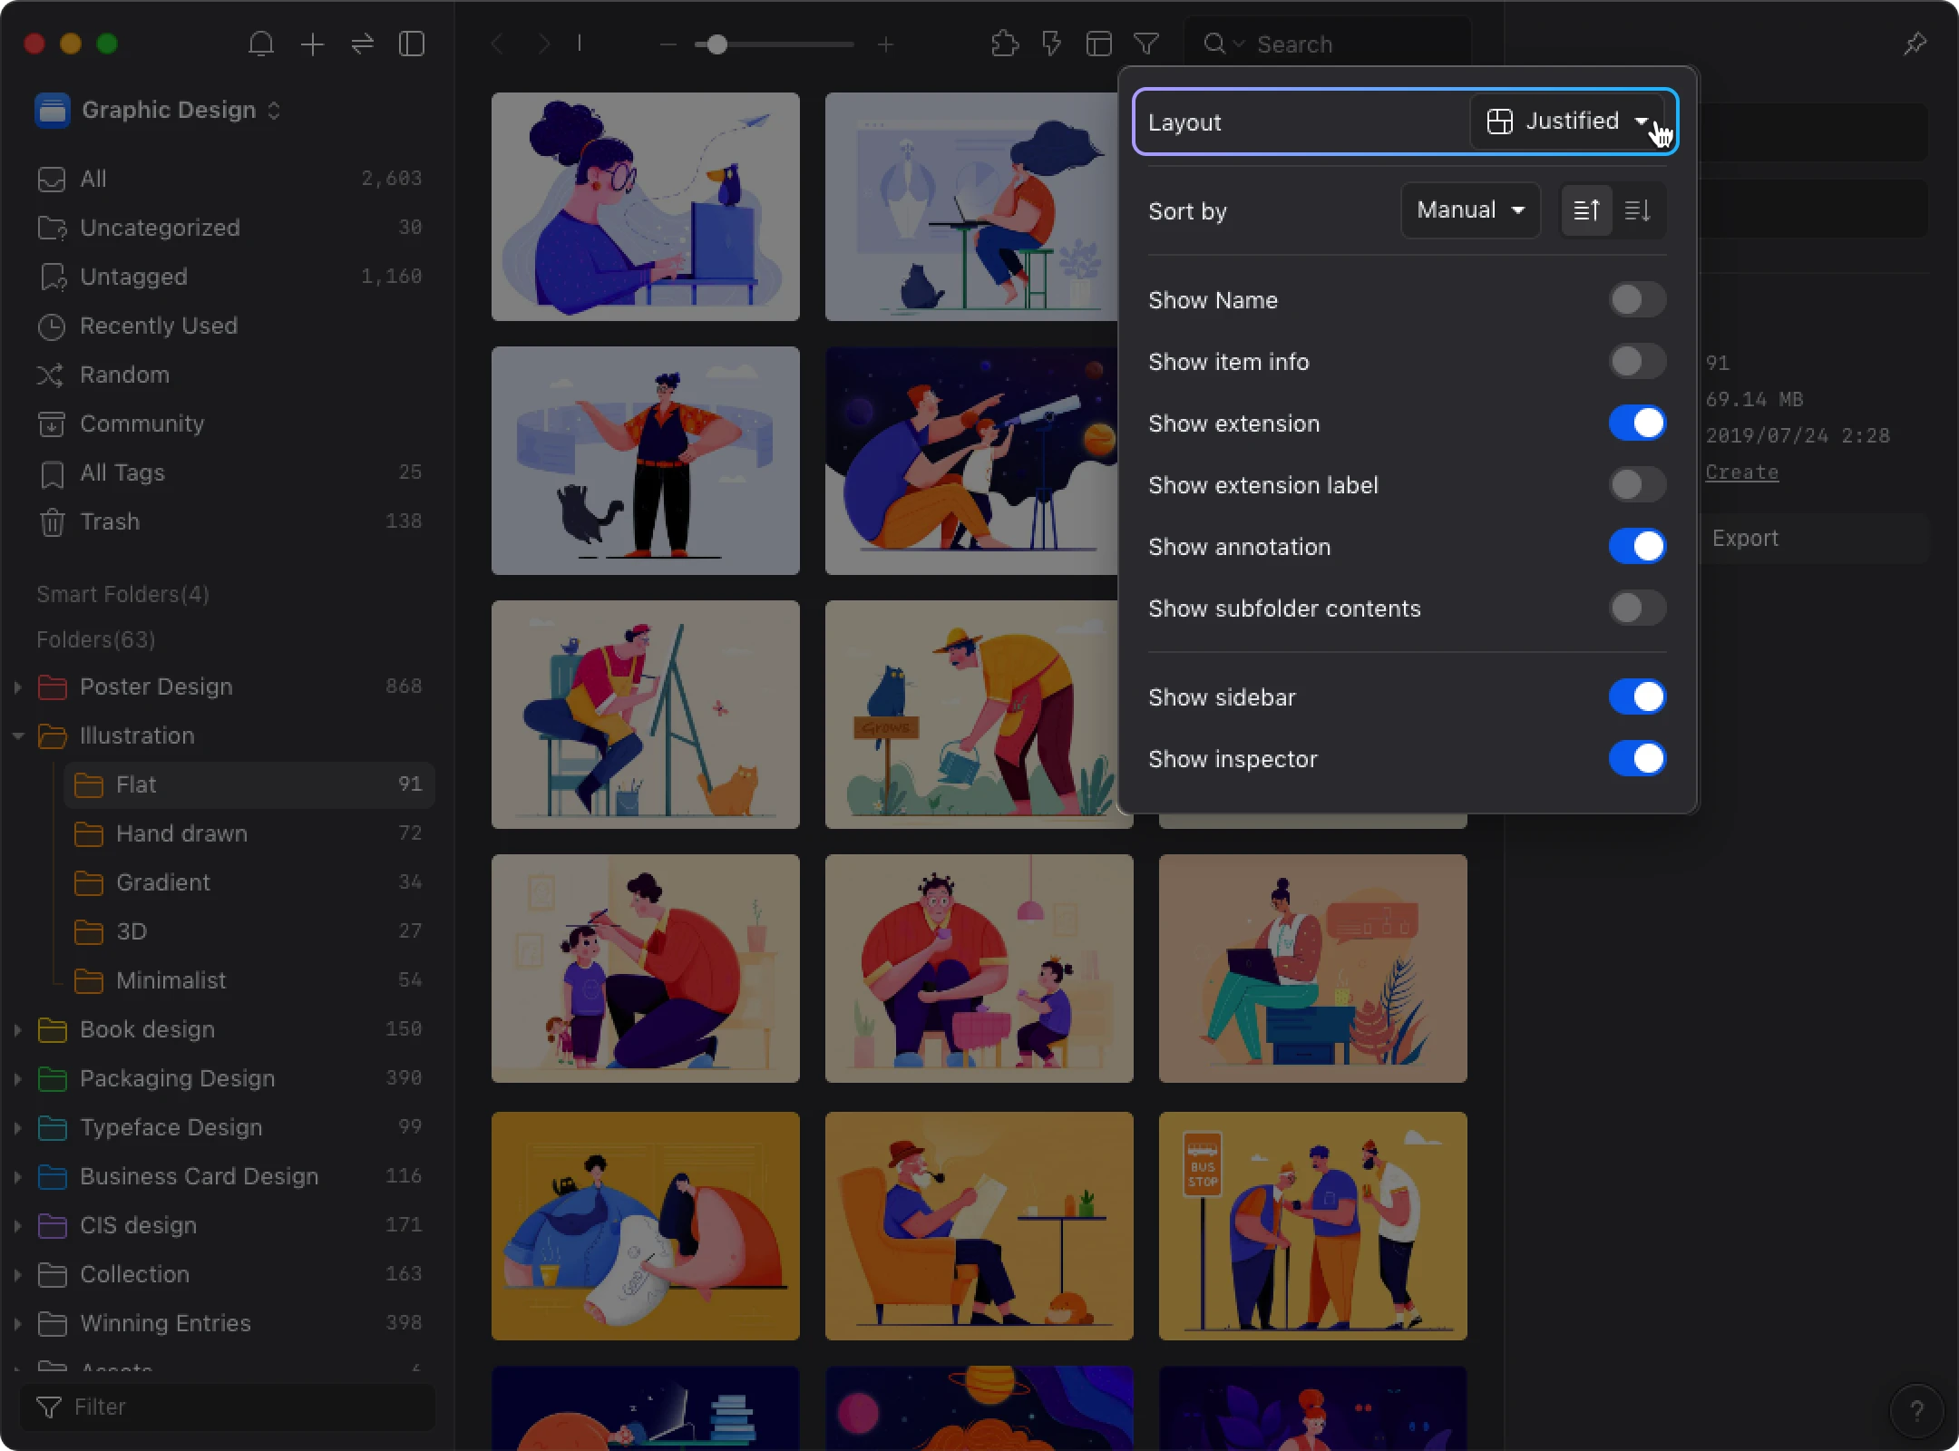The height and width of the screenshot is (1451, 1959).
Task: Click the pin icon in inspector
Action: 1915,44
